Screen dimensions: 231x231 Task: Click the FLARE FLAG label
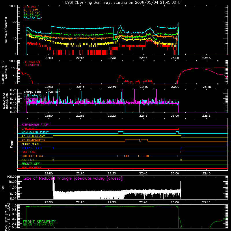tap(30, 144)
